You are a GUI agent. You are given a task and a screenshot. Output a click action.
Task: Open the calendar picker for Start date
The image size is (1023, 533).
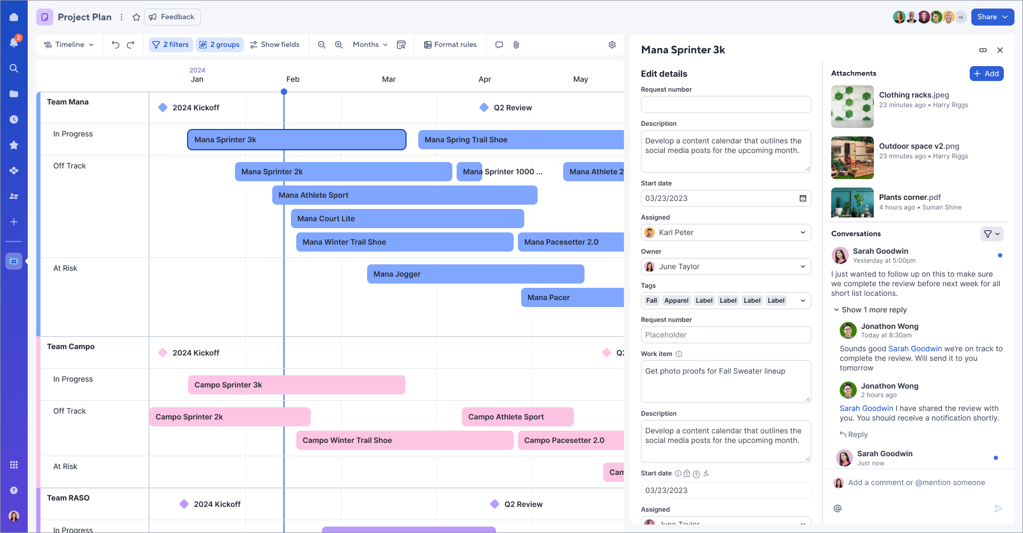pyautogui.click(x=803, y=198)
